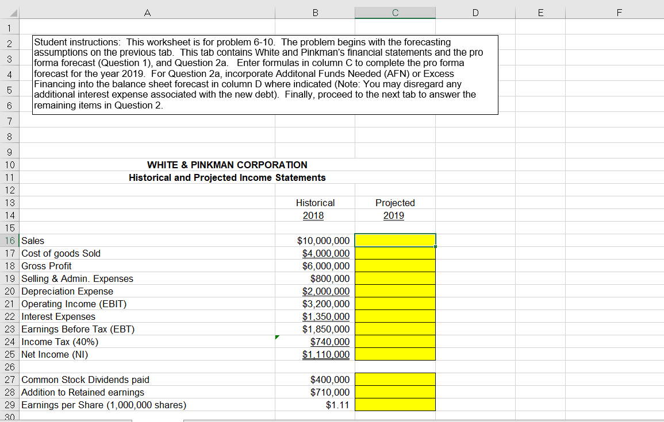The height and width of the screenshot is (422, 664).
Task: Click the $3,200,000 EBIT value
Action: click(x=326, y=304)
